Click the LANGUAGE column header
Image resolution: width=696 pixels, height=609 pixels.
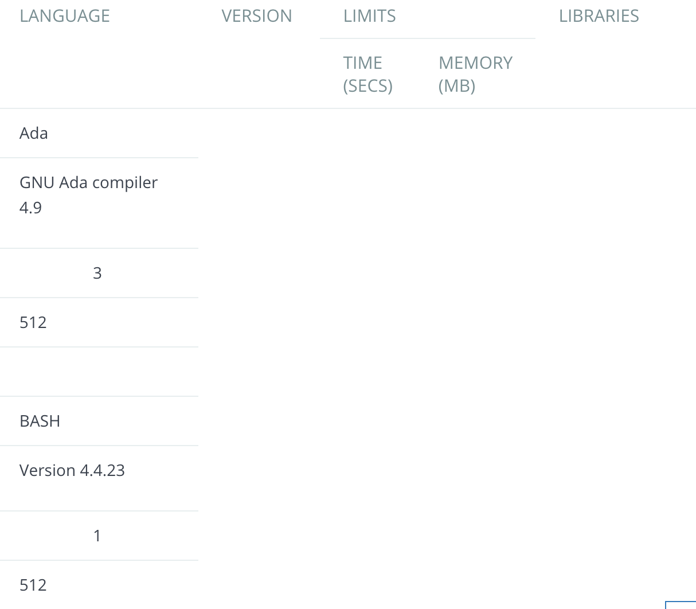pyautogui.click(x=65, y=16)
